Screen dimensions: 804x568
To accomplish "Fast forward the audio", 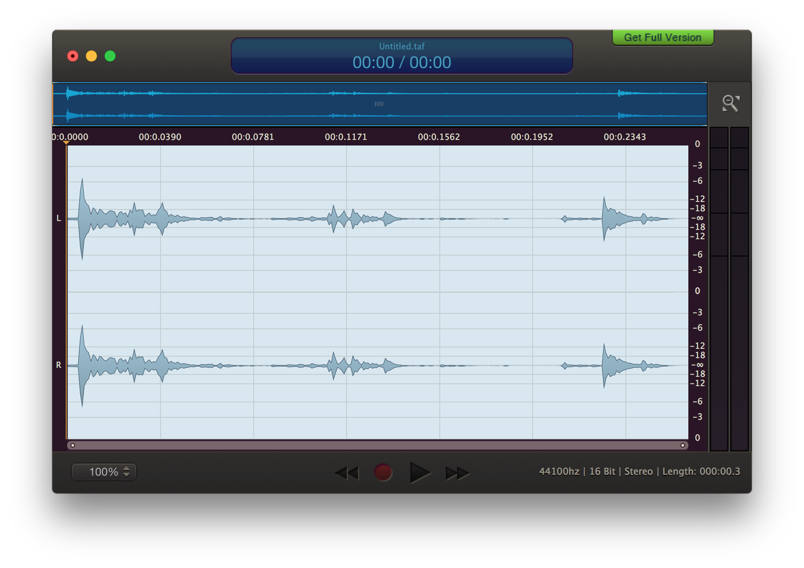I will (x=457, y=473).
